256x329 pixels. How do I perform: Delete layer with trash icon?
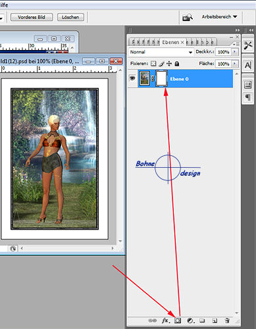(x=227, y=320)
